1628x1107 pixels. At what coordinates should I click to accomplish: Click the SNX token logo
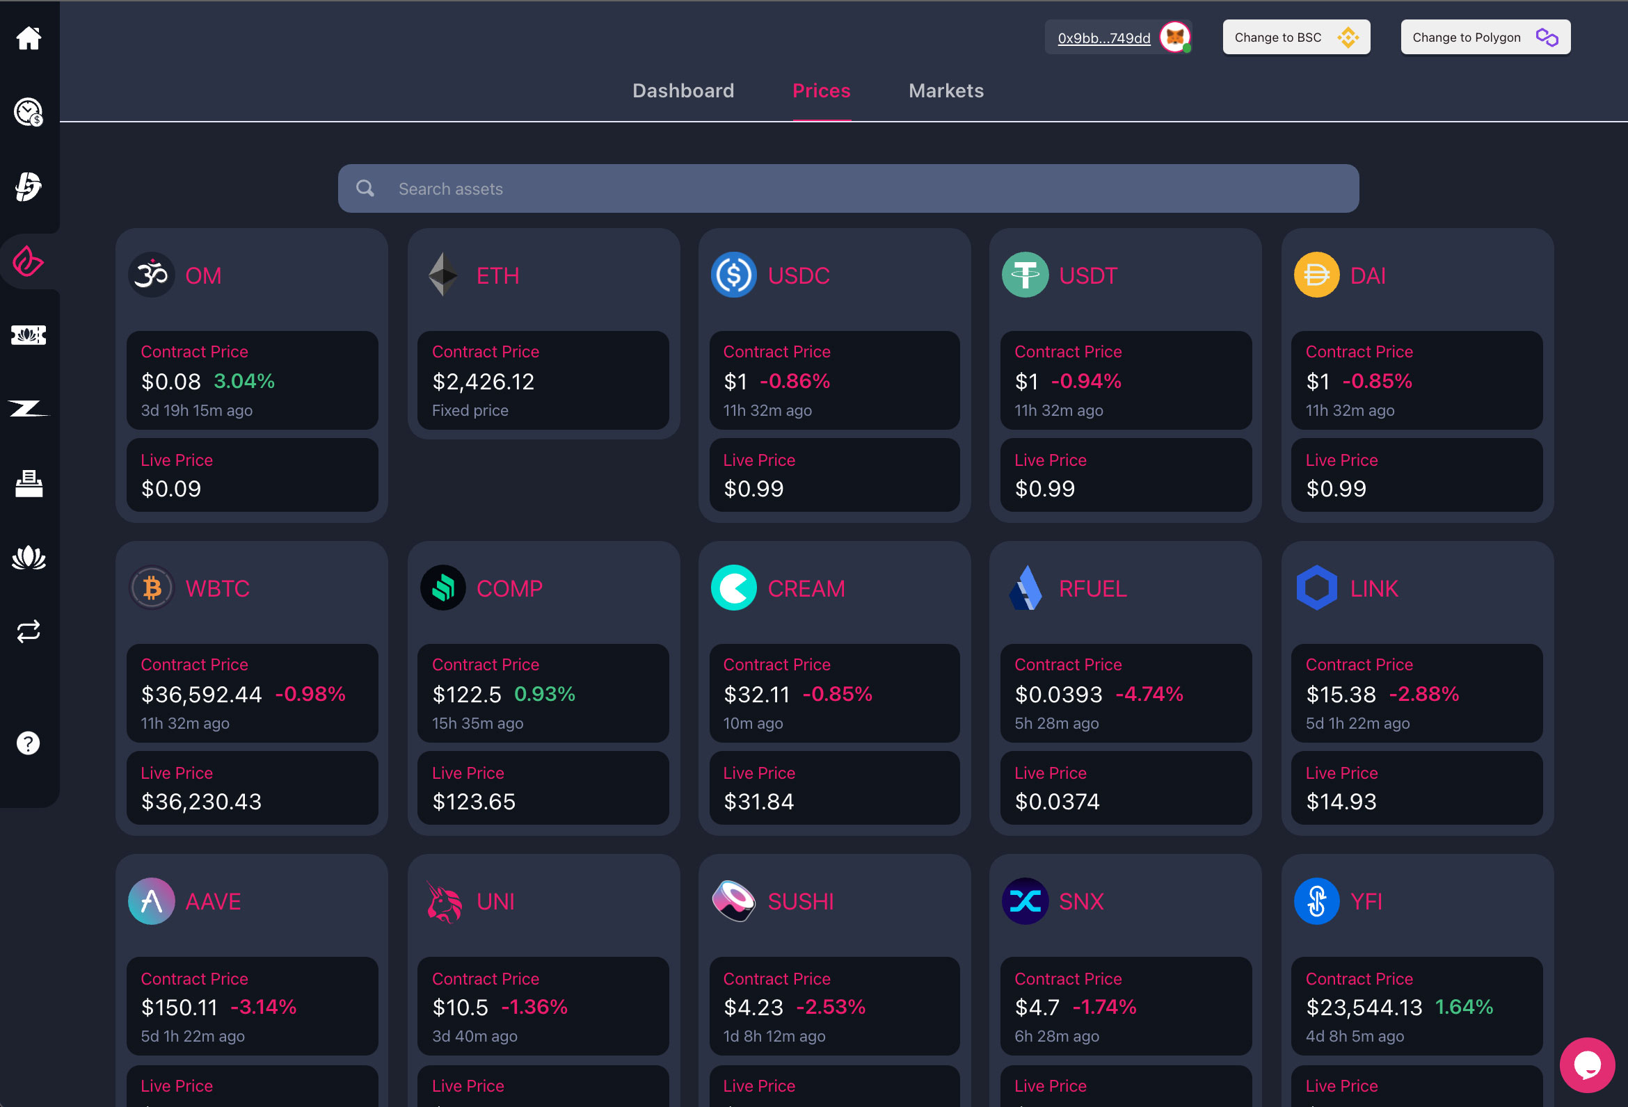[1025, 901]
